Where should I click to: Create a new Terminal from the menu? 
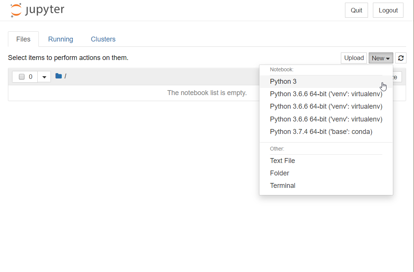[282, 185]
